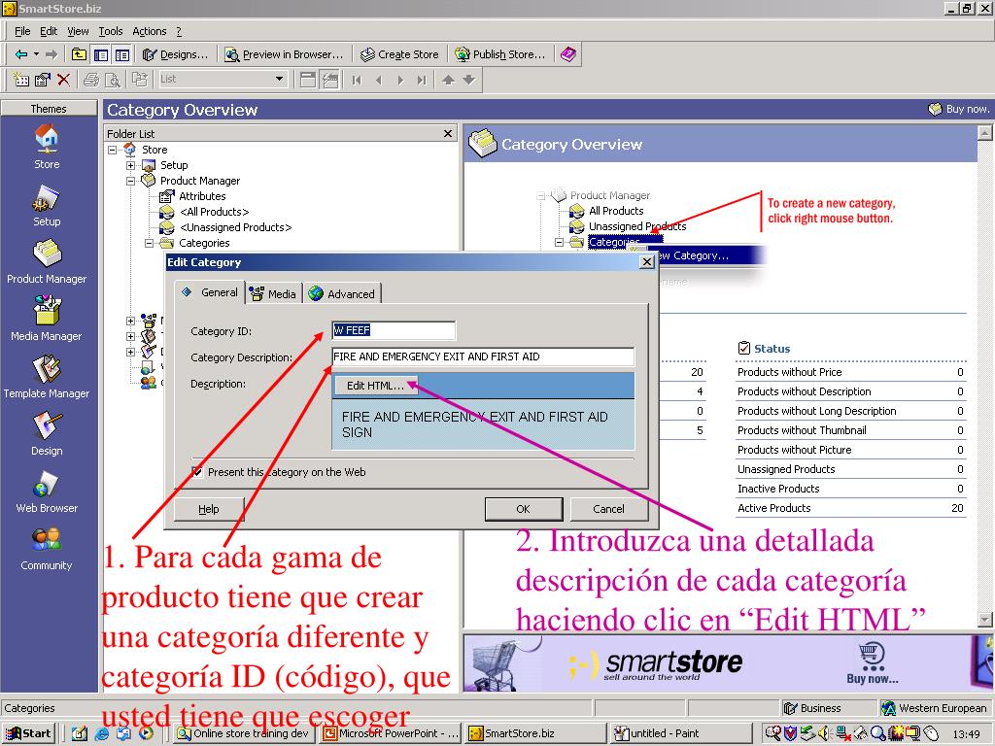995x746 pixels.
Task: Collapse the Store tree node
Action: coord(113,150)
